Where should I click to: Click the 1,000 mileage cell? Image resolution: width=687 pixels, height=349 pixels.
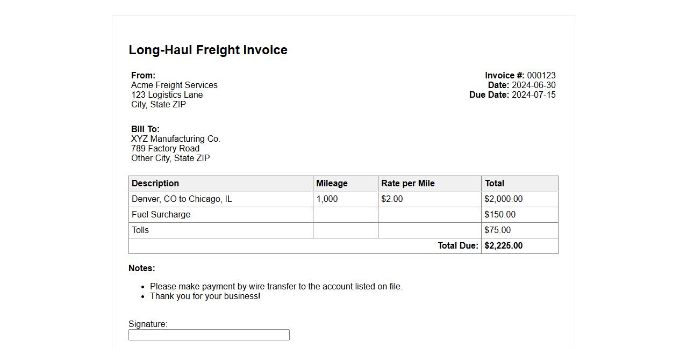tap(327, 199)
